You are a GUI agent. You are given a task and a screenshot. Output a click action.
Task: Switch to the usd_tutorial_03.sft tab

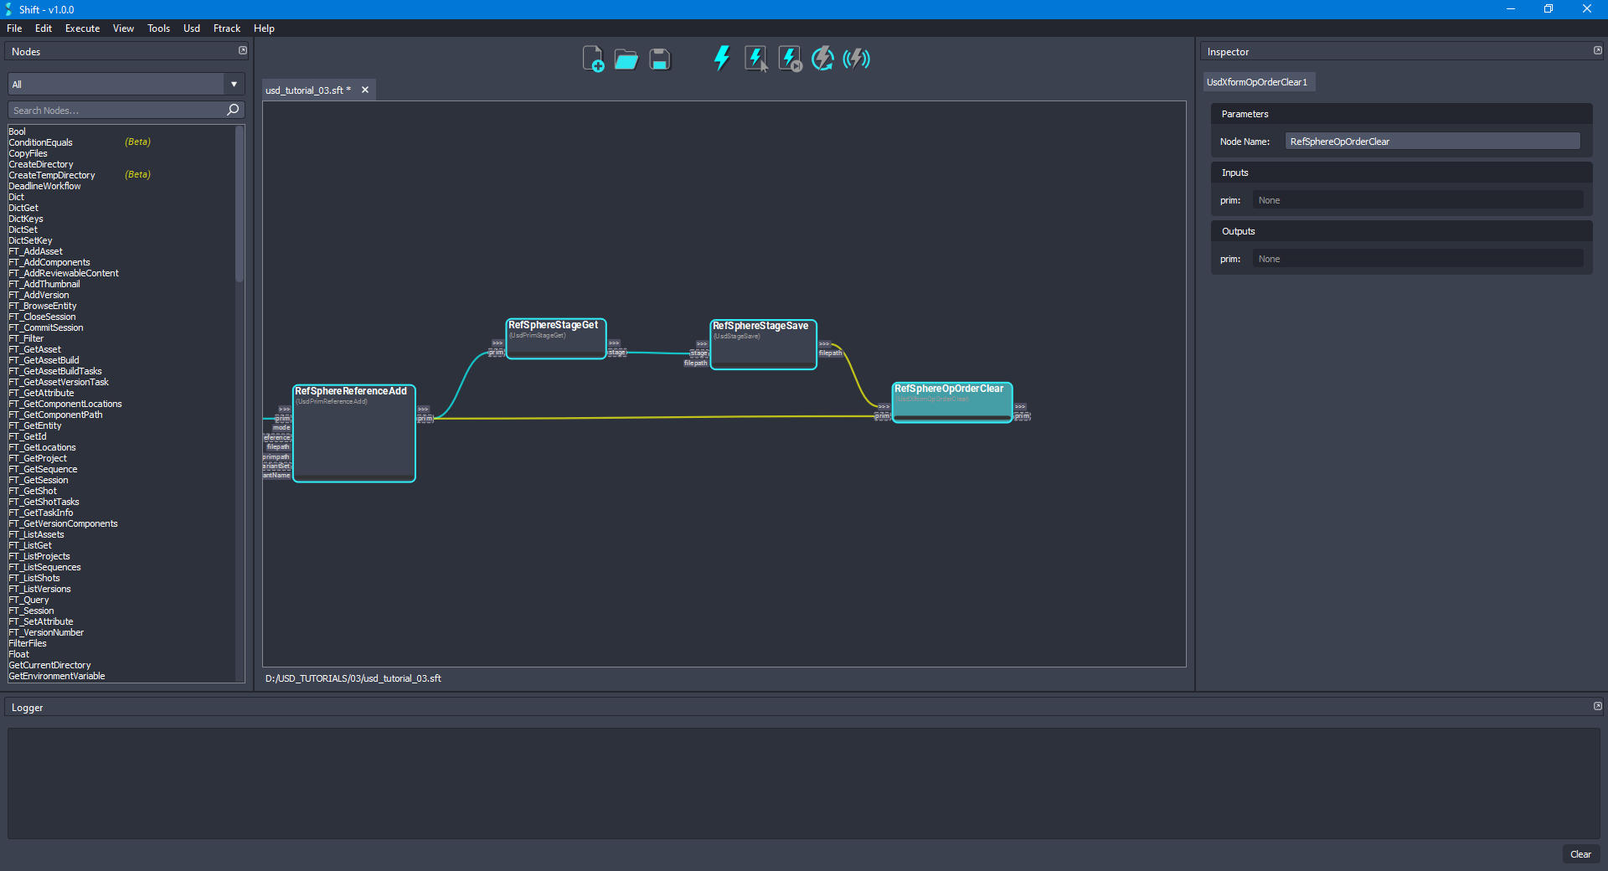click(x=307, y=90)
